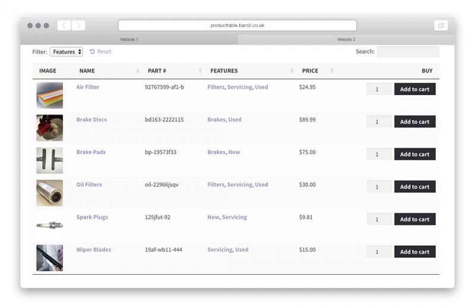Screen dimensions: 475x305
Task: Filter by Used tag in Air Filter row
Action: 261,87
